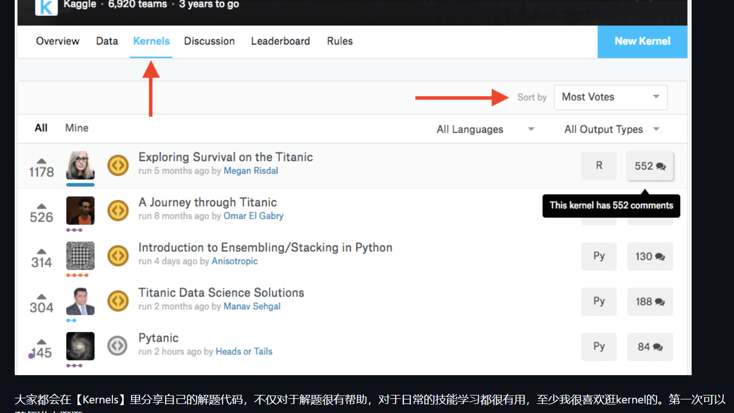
Task: Open Megan Risdal's avatar
Action: [x=80, y=166]
